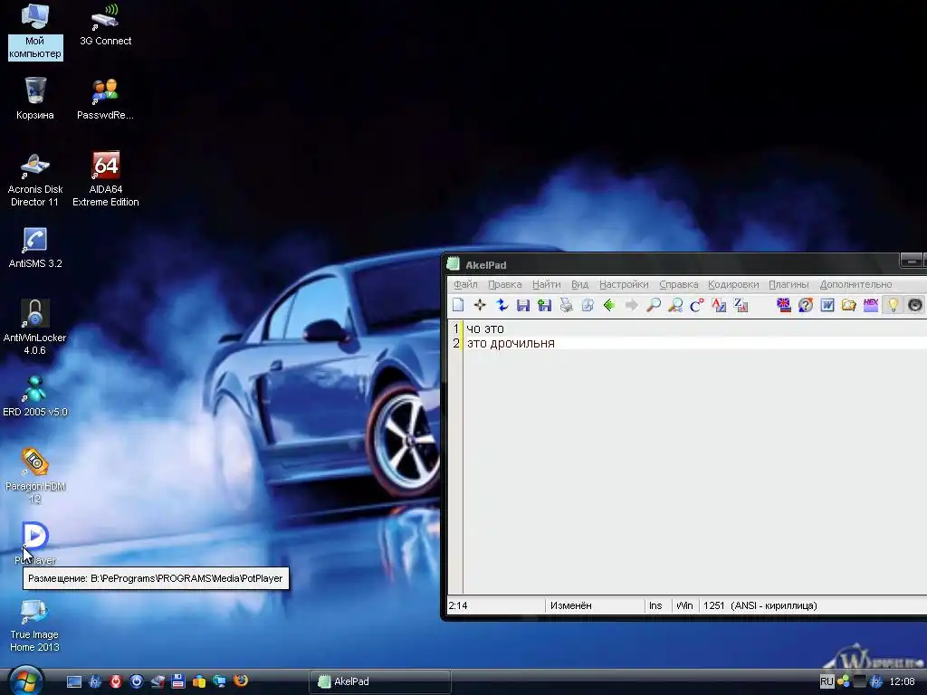Click Save As floppy with green plus
927x695 pixels.
544,305
